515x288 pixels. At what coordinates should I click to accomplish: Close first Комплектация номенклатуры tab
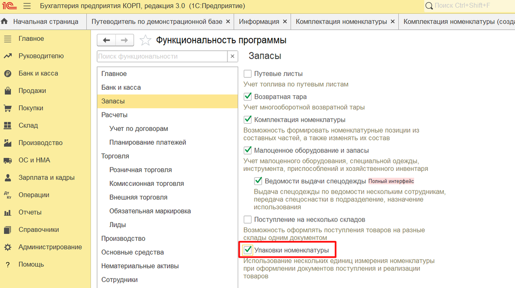[x=392, y=21]
